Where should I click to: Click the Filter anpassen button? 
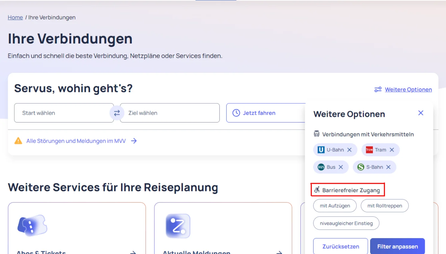point(397,246)
